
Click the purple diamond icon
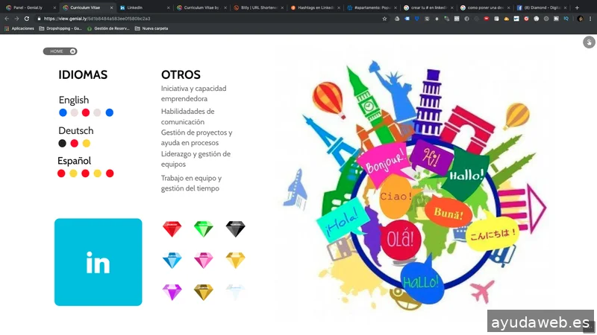(172, 292)
